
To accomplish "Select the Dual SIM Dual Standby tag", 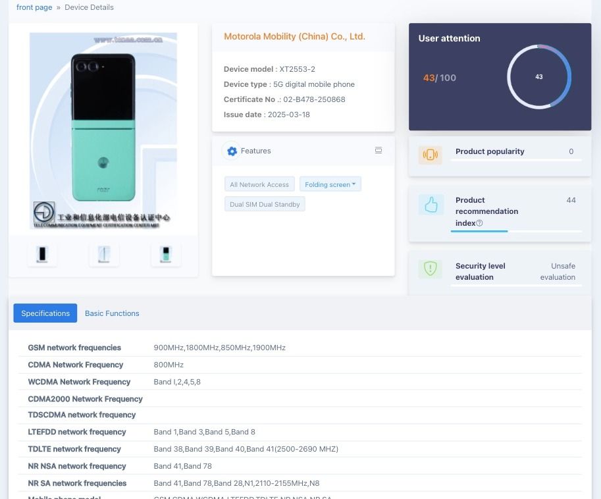I will tap(265, 204).
